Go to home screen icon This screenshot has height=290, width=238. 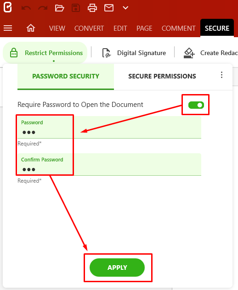point(31,28)
